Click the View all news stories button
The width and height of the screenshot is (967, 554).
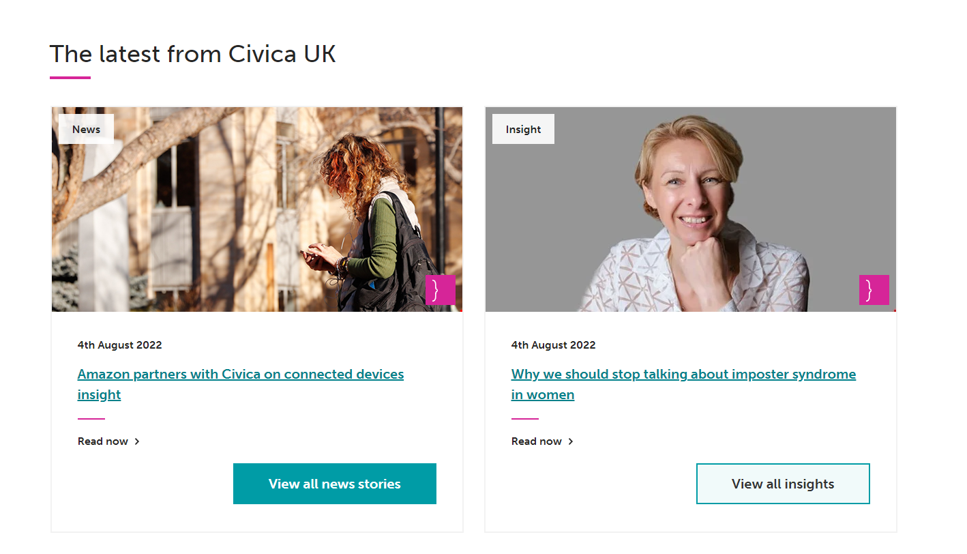point(334,484)
